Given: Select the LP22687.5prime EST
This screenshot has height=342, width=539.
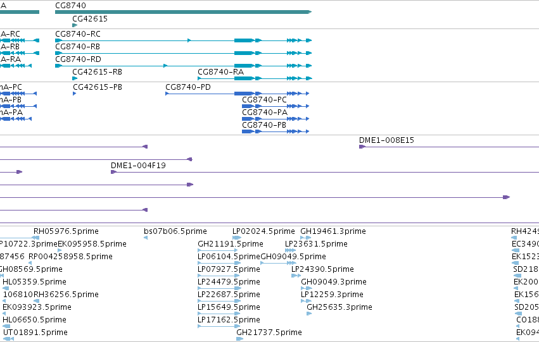Looking at the screenshot, I should tap(219, 301).
